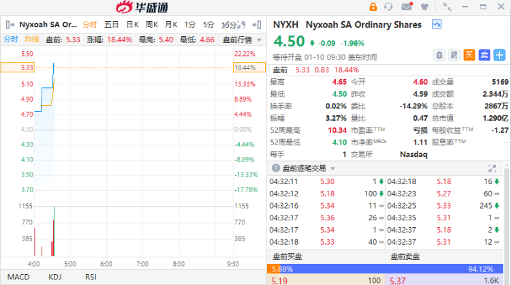Viewport: 511px width, 285px height.
Task: Switch to 日K daily candlestick tab
Action: click(133, 25)
